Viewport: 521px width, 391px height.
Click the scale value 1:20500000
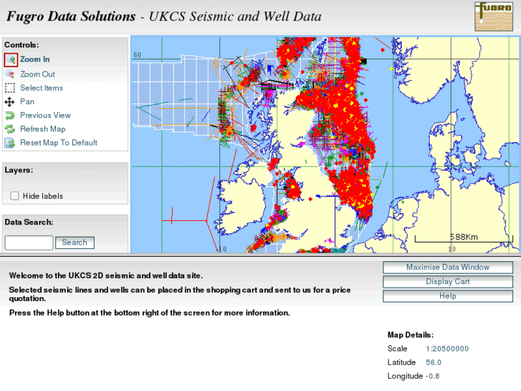pyautogui.click(x=447, y=349)
